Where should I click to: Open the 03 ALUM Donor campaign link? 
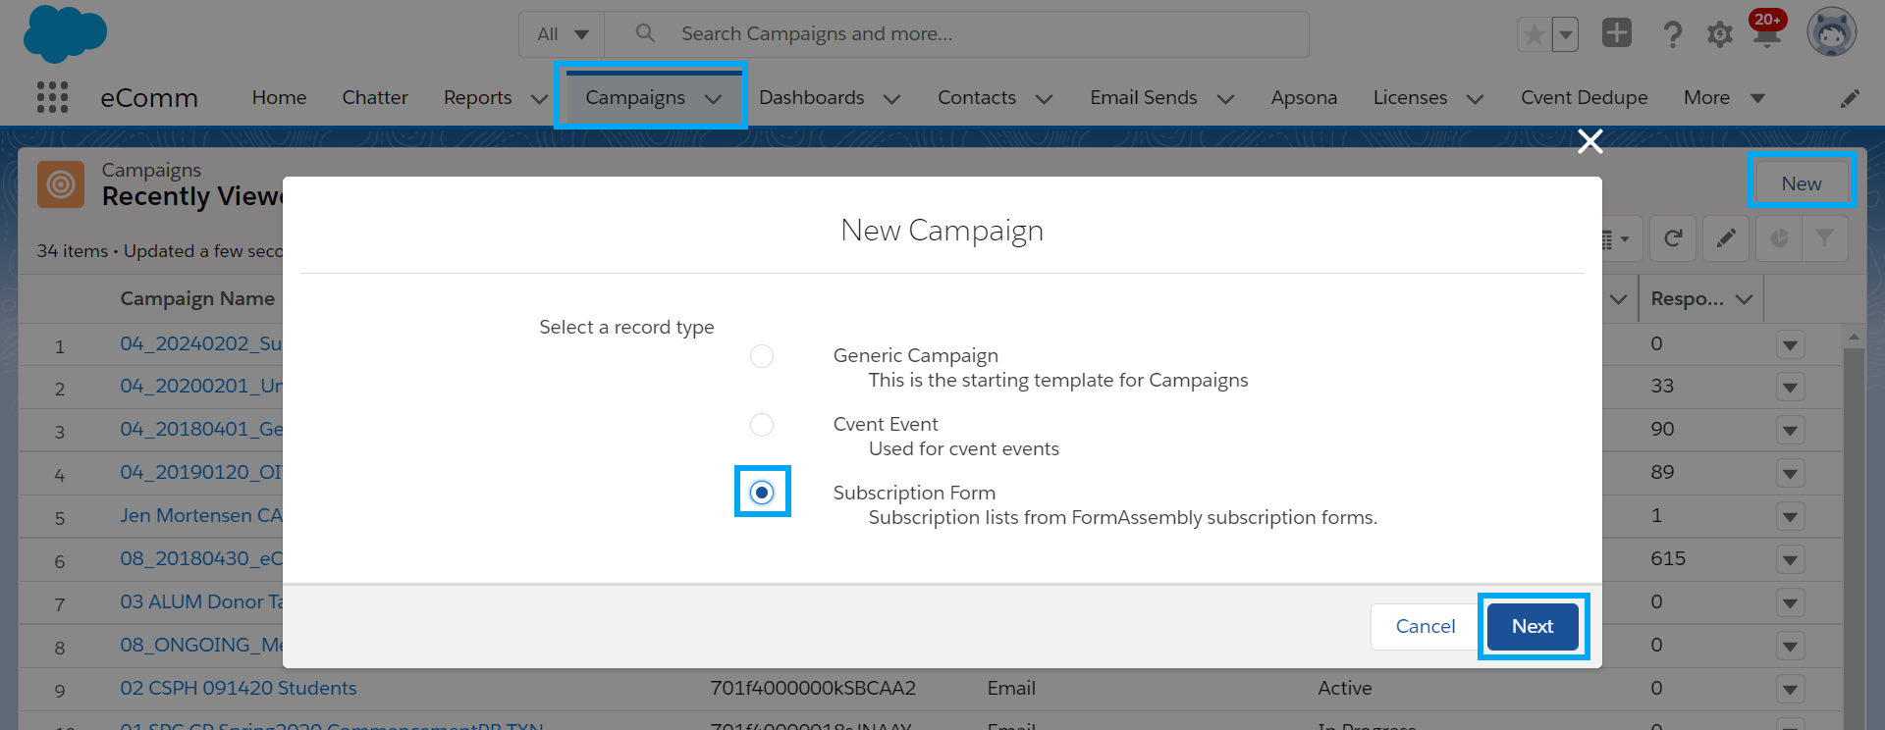pos(201,601)
